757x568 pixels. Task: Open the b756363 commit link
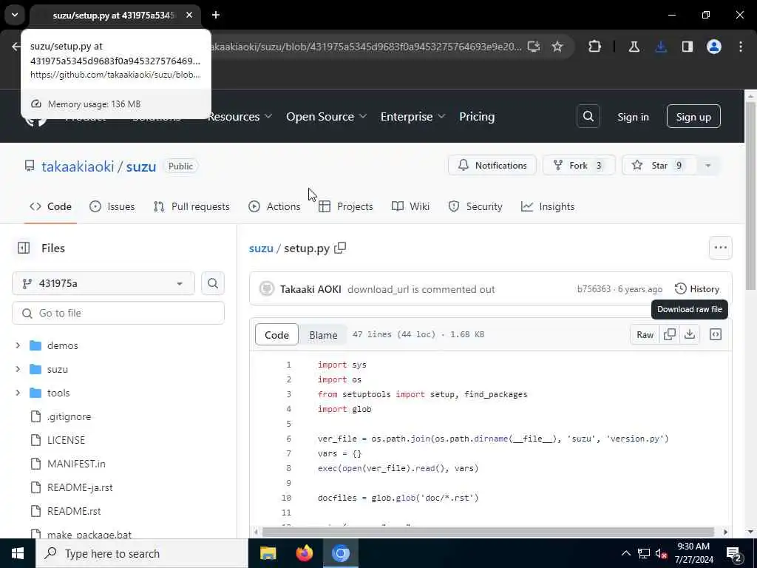click(594, 289)
